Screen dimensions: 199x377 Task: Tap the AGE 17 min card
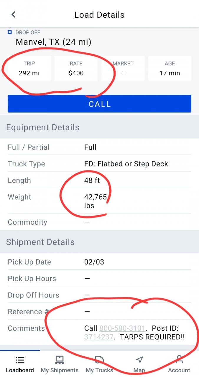(170, 68)
